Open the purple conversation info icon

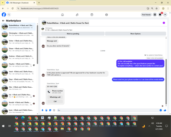pos(164,23)
